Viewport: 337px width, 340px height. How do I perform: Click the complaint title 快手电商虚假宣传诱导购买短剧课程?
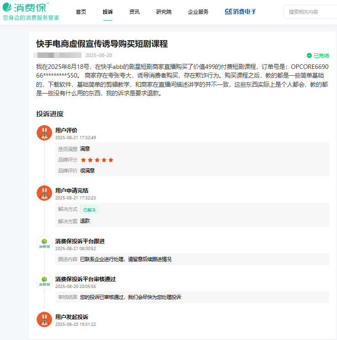pos(102,44)
